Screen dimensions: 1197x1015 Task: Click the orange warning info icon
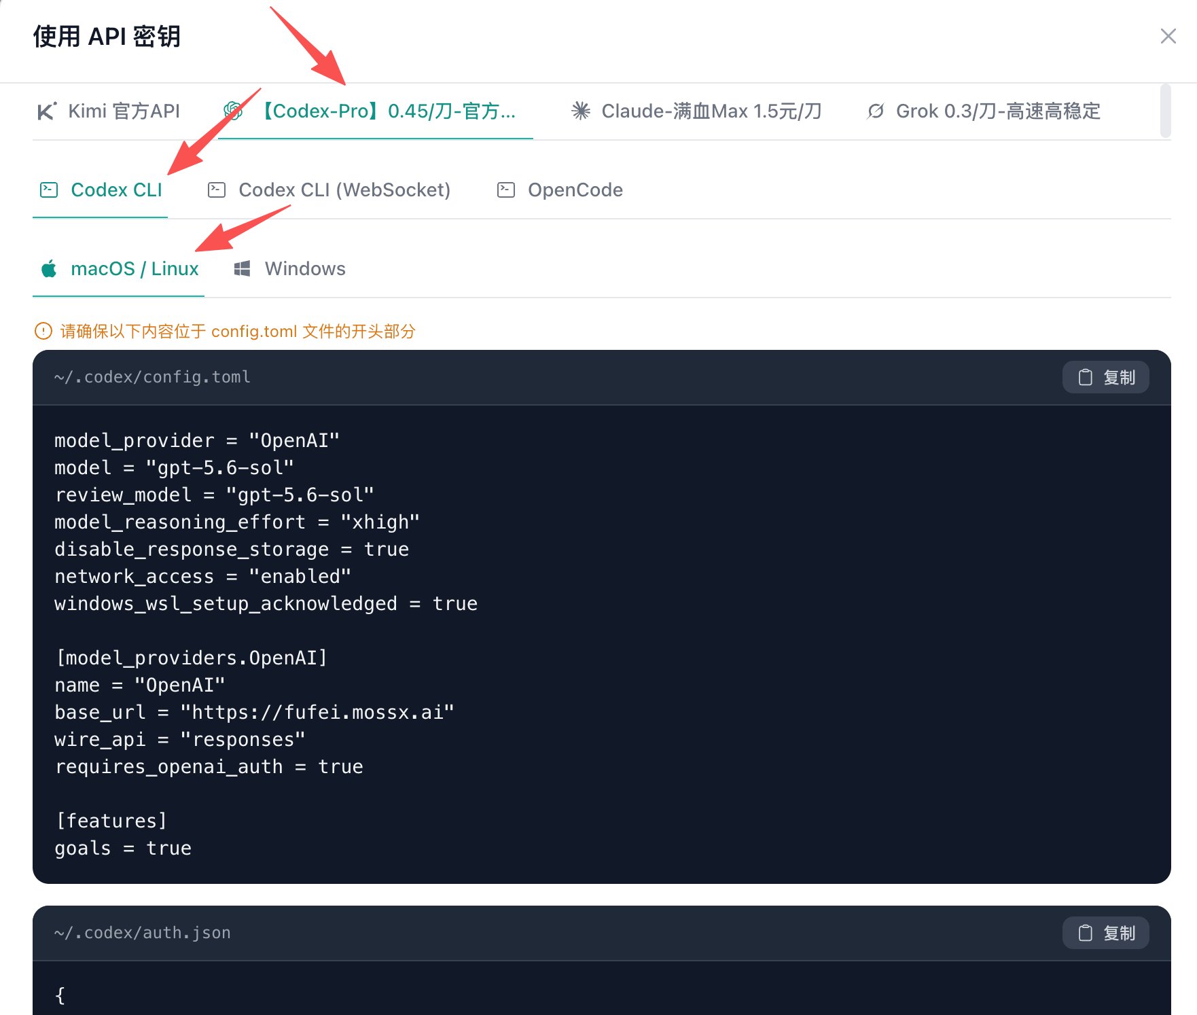click(43, 332)
